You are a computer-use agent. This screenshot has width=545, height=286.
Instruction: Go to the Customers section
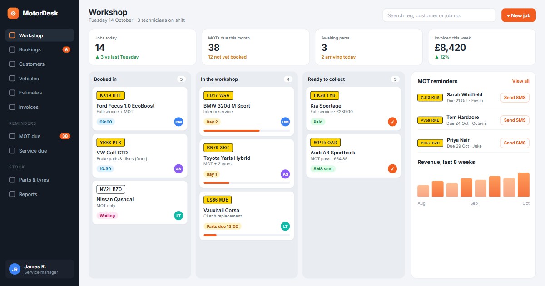(40, 64)
